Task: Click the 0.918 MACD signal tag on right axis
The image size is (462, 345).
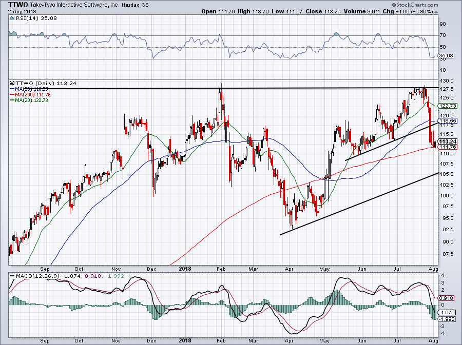Action: 446,298
